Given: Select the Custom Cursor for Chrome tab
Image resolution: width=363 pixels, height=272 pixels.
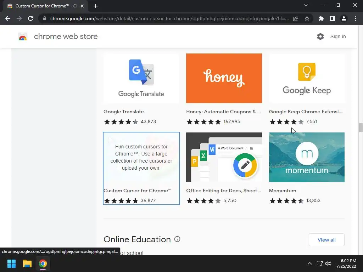Looking at the screenshot, I should click(x=45, y=6).
